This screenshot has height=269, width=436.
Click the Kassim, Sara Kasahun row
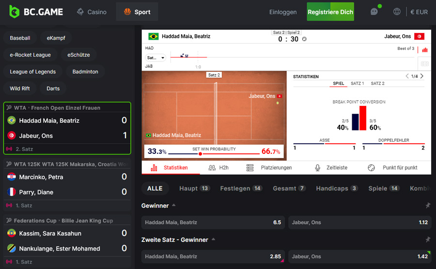click(x=67, y=233)
